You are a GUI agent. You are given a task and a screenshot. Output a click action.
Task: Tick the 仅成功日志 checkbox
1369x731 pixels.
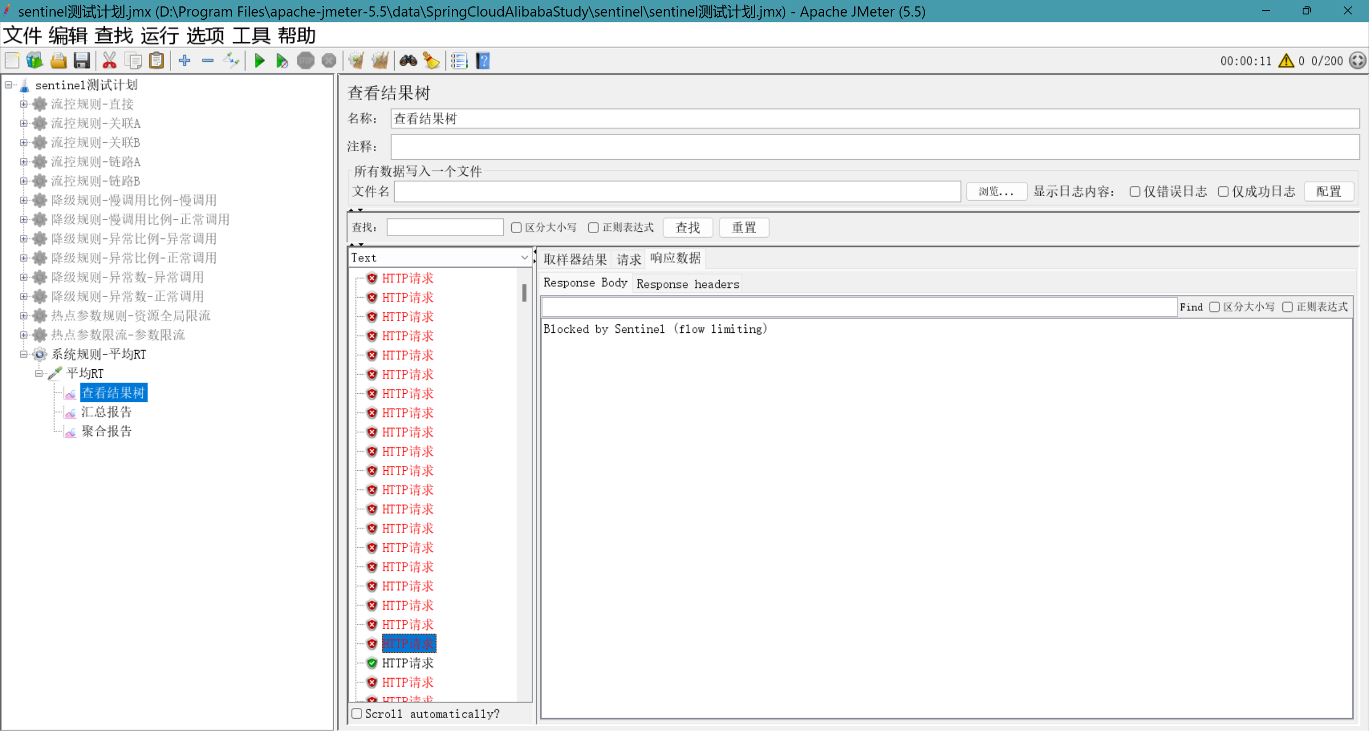pos(1223,192)
